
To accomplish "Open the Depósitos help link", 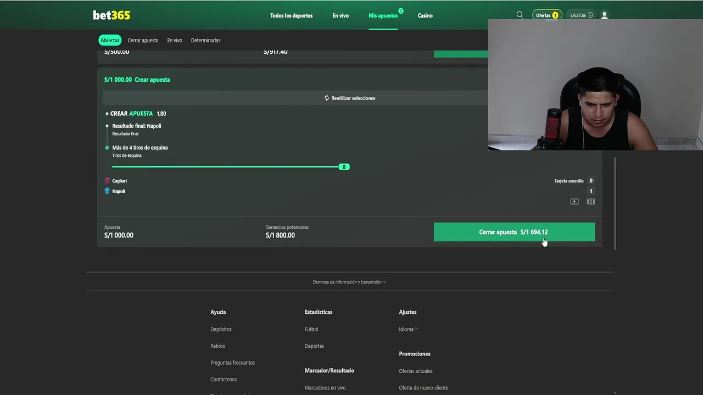I will point(221,329).
